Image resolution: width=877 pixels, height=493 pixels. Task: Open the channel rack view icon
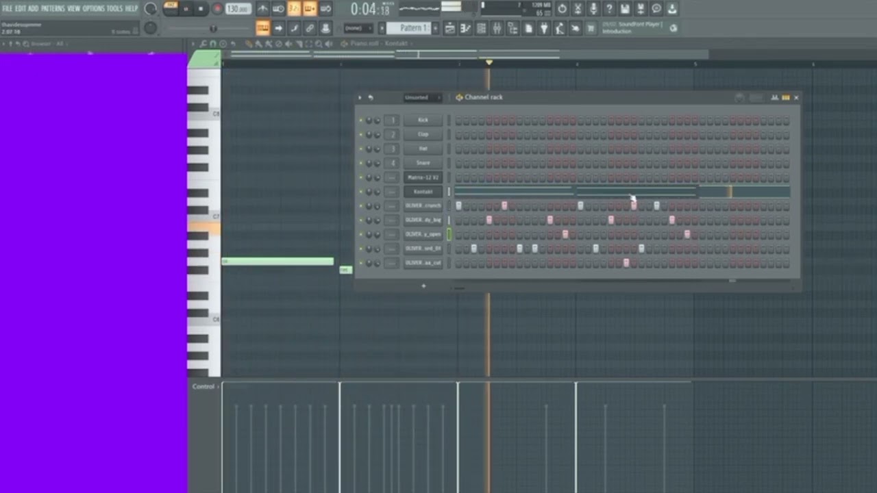click(x=481, y=28)
